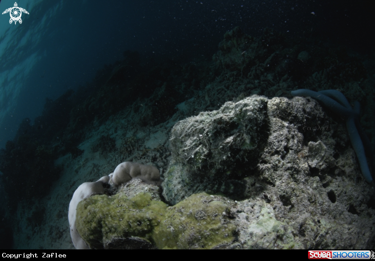Click the turtle watermark logo
This screenshot has width=375, height=261.
tap(15, 13)
